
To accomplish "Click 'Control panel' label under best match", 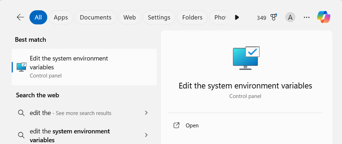I will pyautogui.click(x=45, y=76).
